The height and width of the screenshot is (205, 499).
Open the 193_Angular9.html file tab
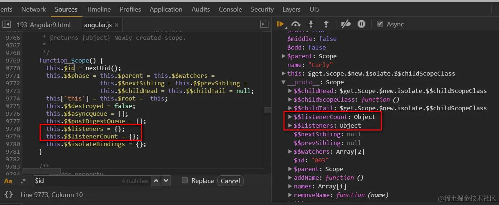click(44, 25)
